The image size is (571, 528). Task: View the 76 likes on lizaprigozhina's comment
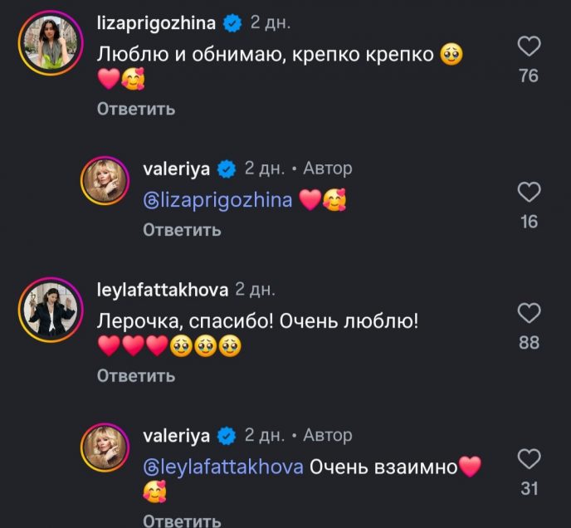(x=529, y=76)
